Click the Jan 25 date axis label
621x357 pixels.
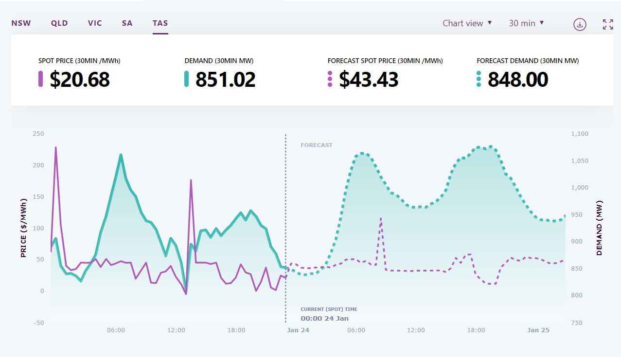coord(538,330)
